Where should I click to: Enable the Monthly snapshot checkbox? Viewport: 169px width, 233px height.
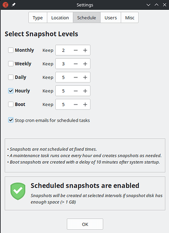pyautogui.click(x=11, y=50)
